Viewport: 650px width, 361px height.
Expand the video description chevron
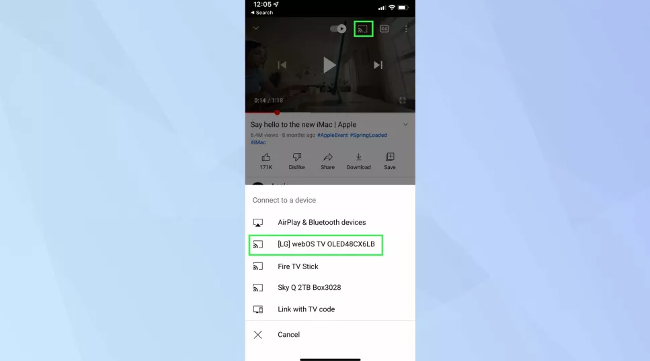point(405,125)
